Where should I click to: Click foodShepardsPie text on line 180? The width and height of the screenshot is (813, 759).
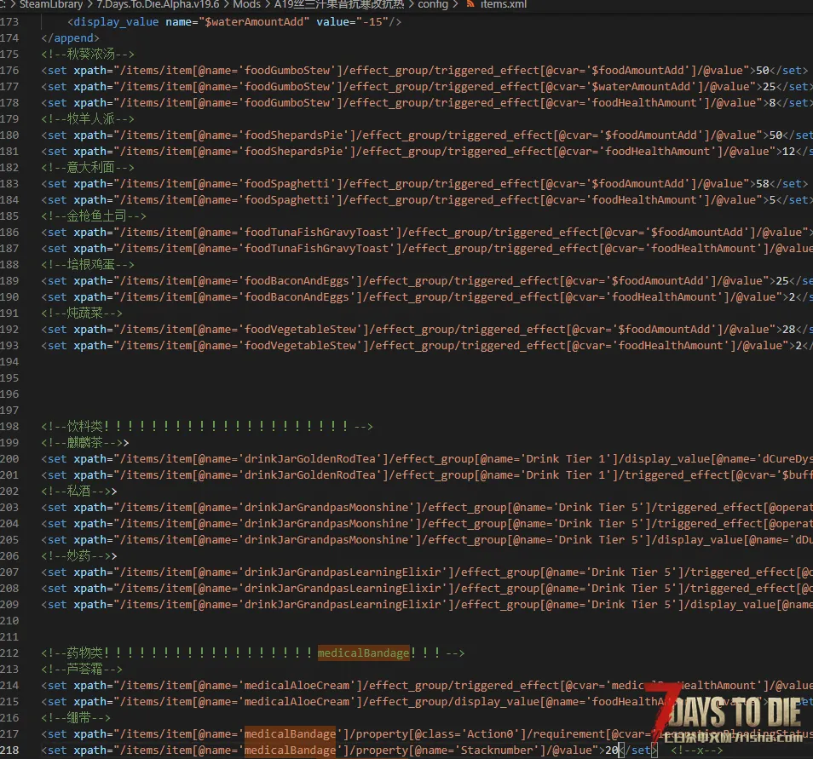(x=293, y=135)
